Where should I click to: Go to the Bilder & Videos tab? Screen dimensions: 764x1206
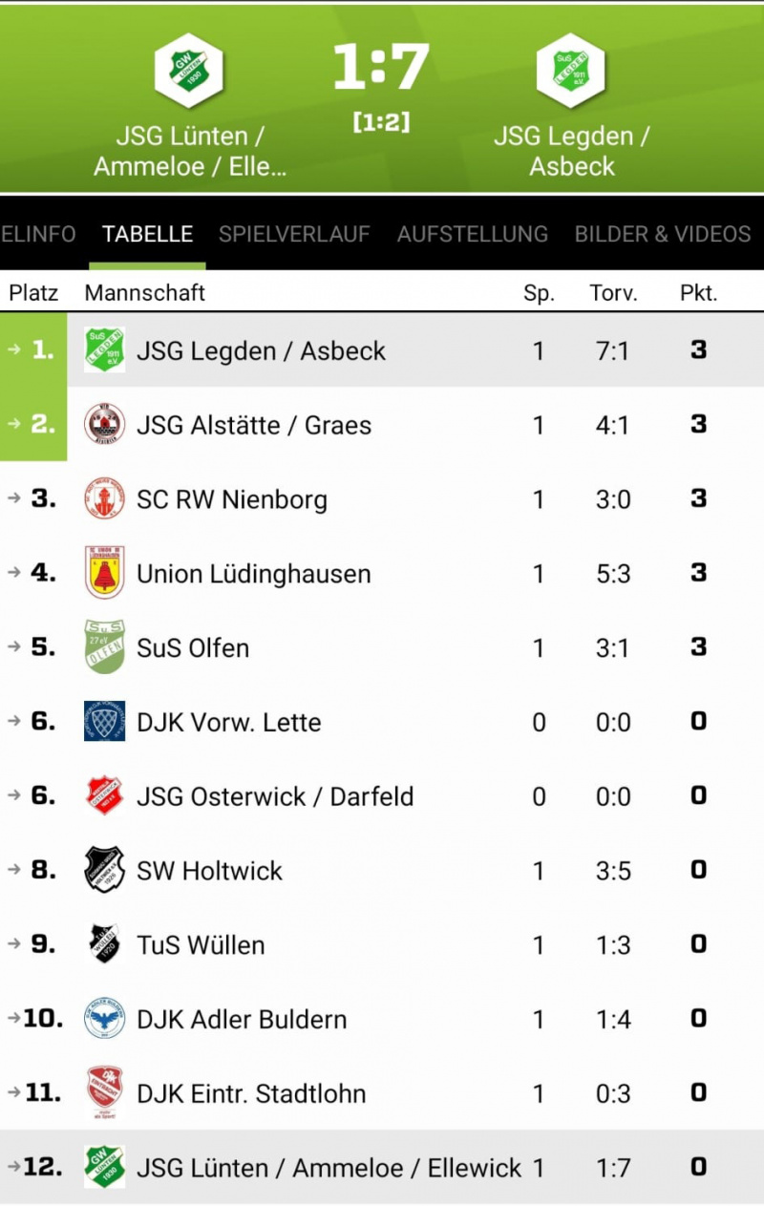(663, 234)
